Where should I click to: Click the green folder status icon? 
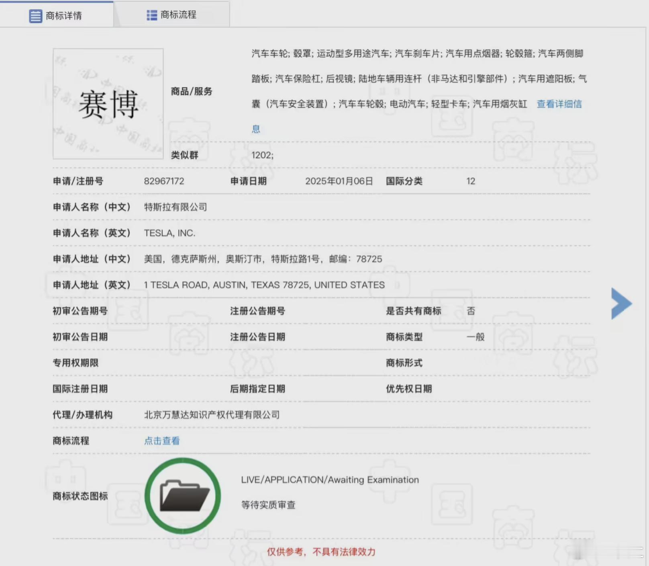coord(183,496)
